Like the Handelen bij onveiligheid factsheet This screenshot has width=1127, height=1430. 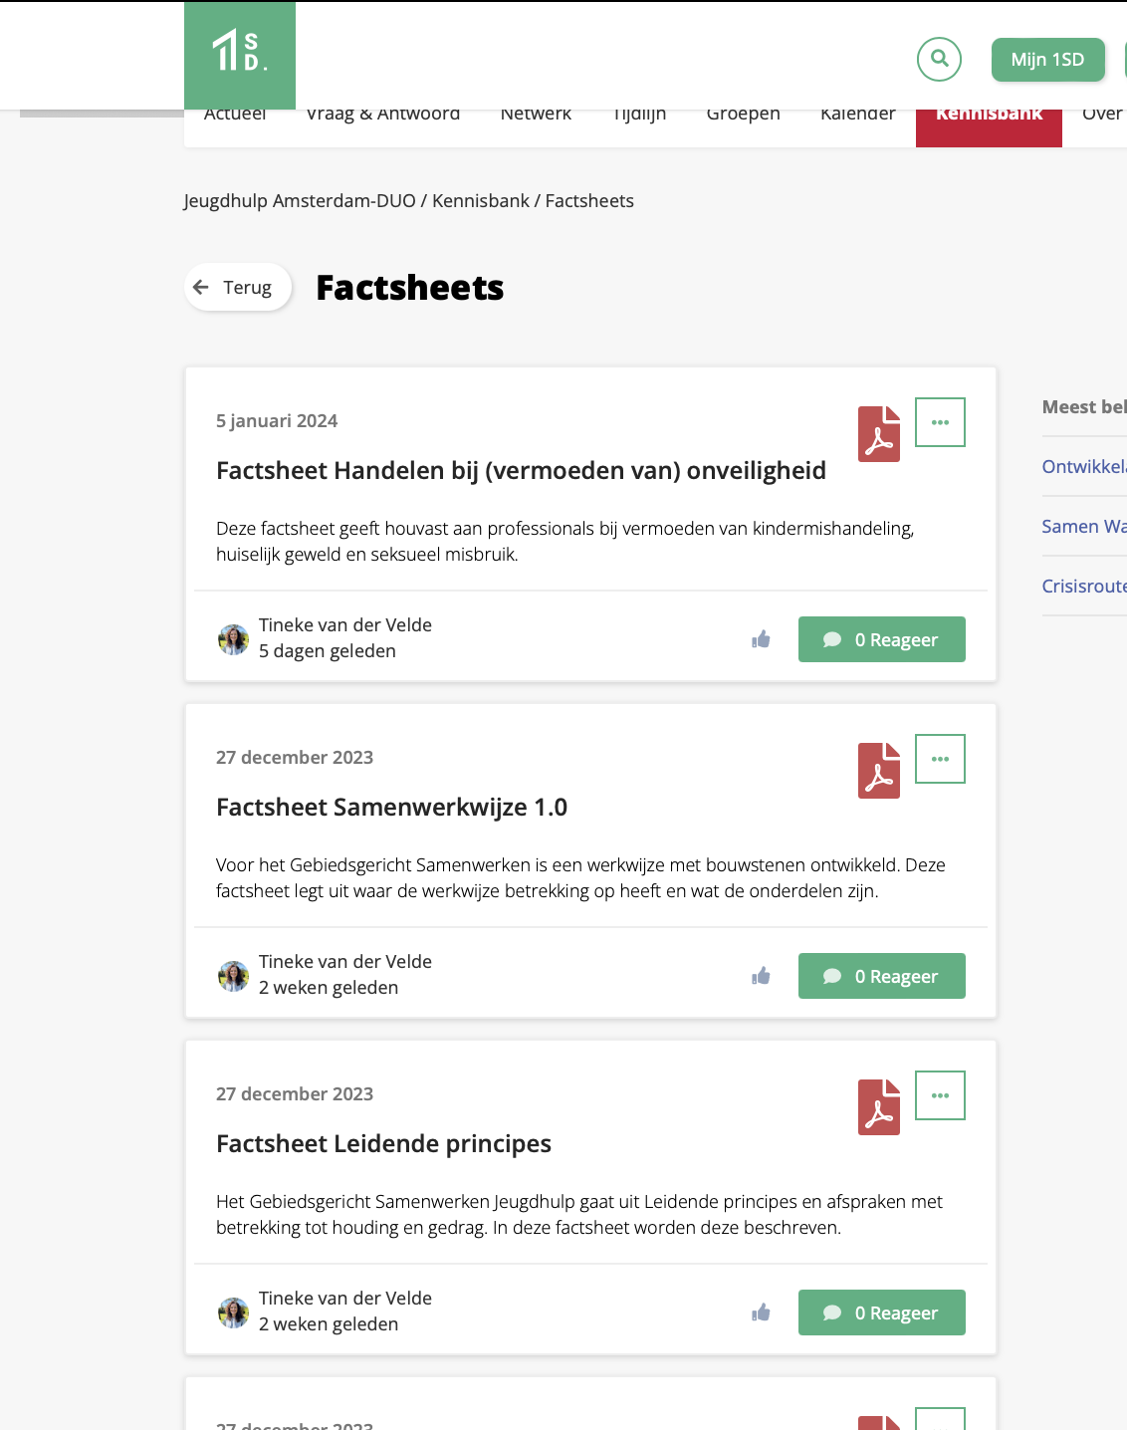tap(762, 639)
